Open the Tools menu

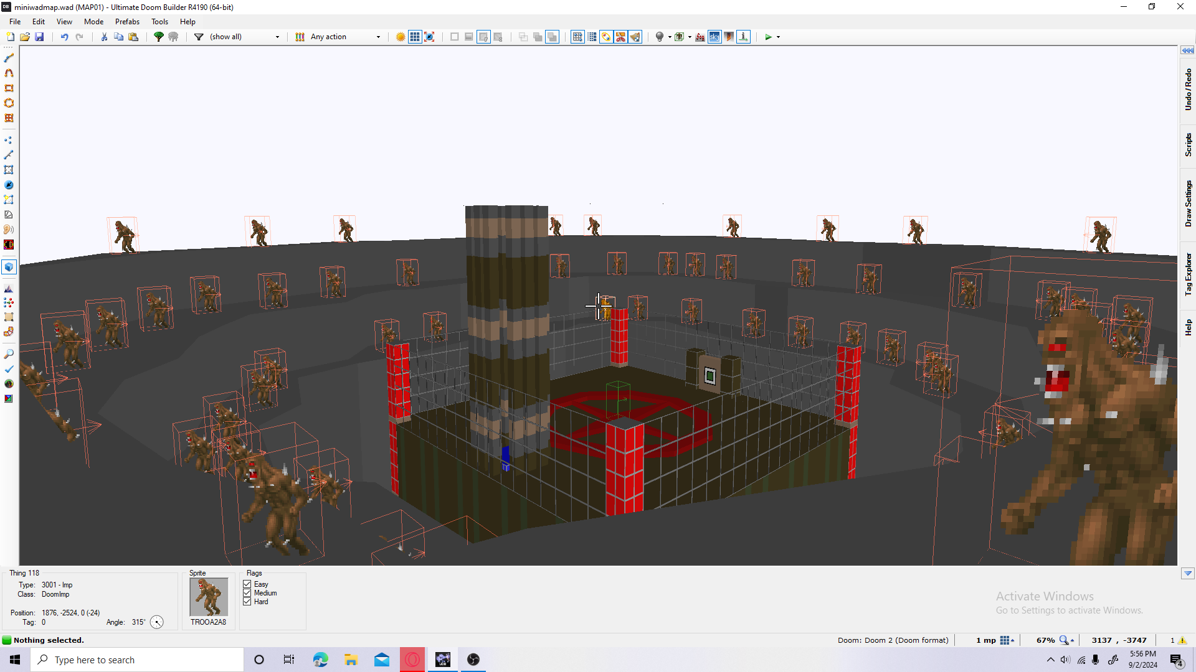tap(159, 21)
